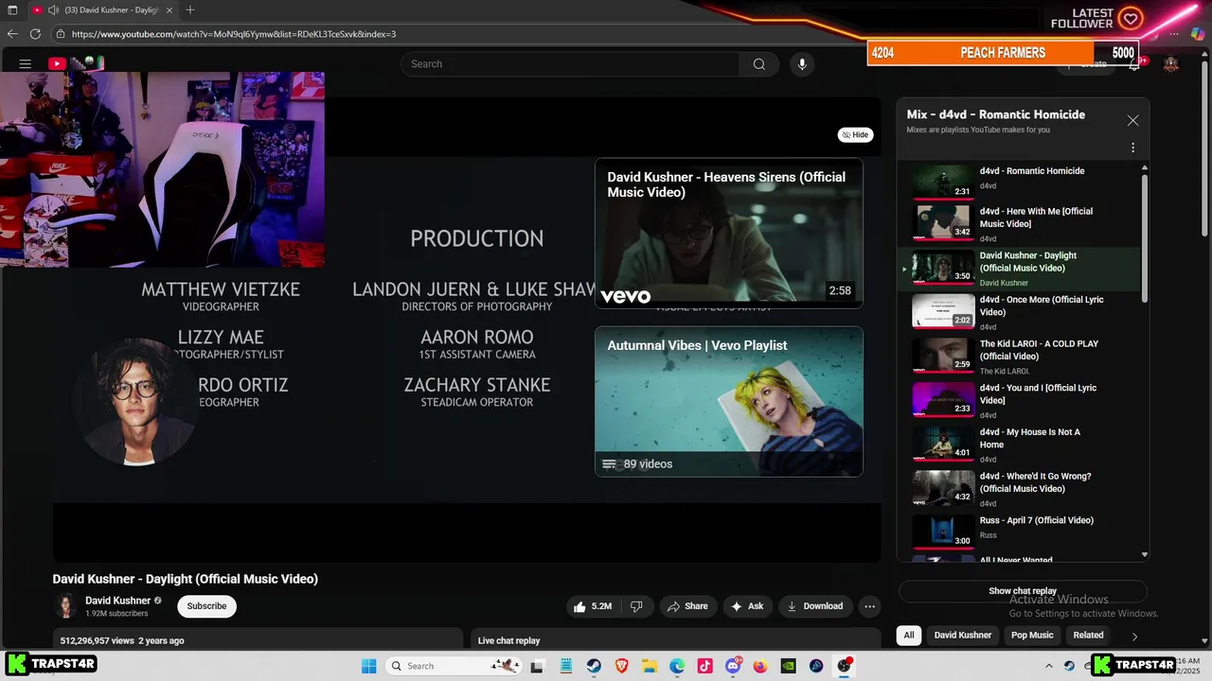Dislike the video with thumbs down
The height and width of the screenshot is (681, 1212).
[x=636, y=606]
